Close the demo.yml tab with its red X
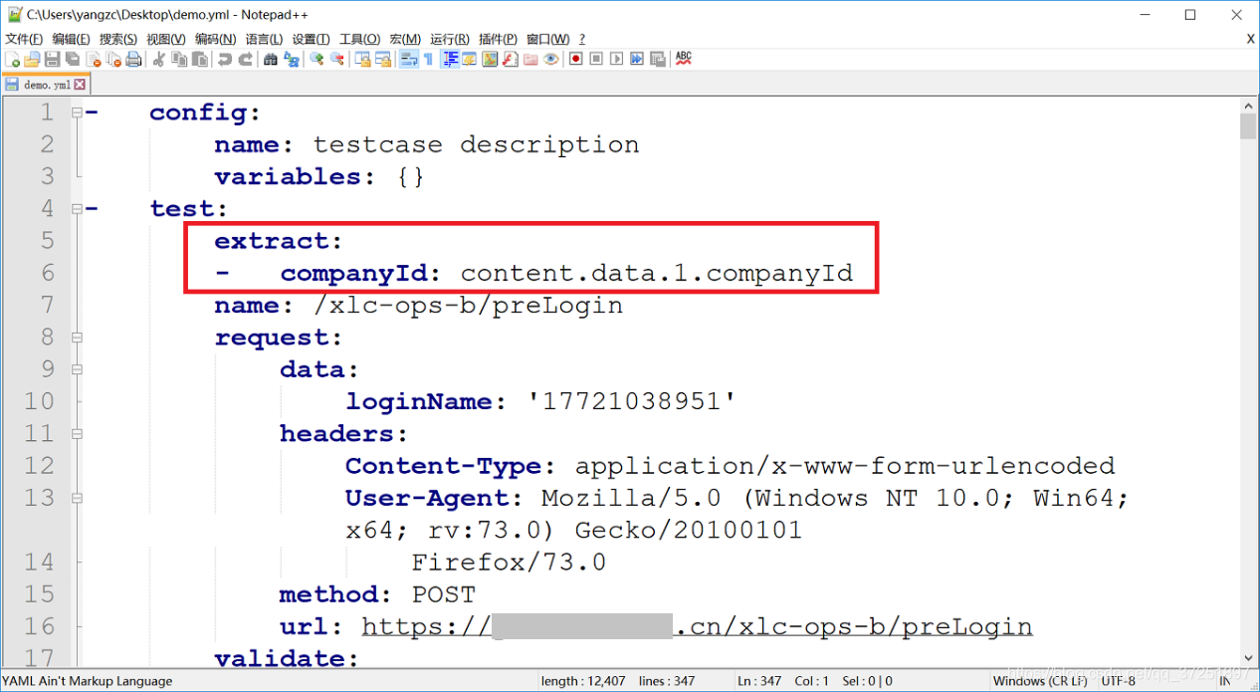Screen dimensions: 1260x692 click(81, 85)
